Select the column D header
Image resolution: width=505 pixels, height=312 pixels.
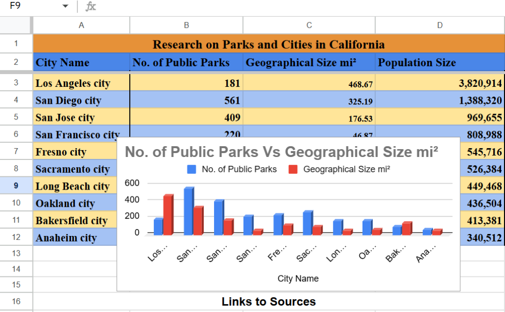tap(439, 25)
